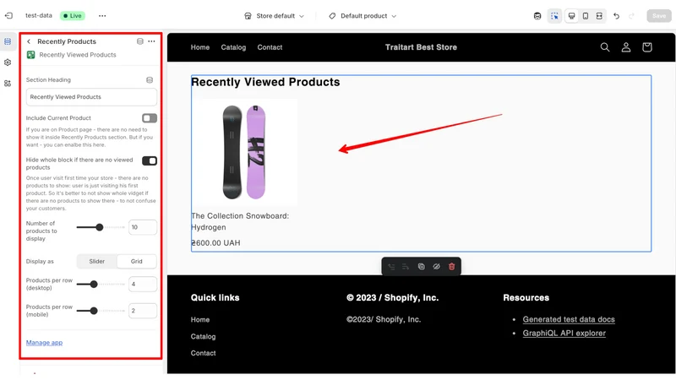Edit Number of products value field

pyautogui.click(x=143, y=227)
